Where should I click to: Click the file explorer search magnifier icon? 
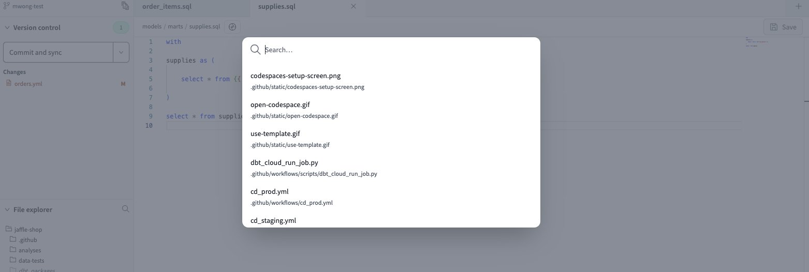pos(125,209)
